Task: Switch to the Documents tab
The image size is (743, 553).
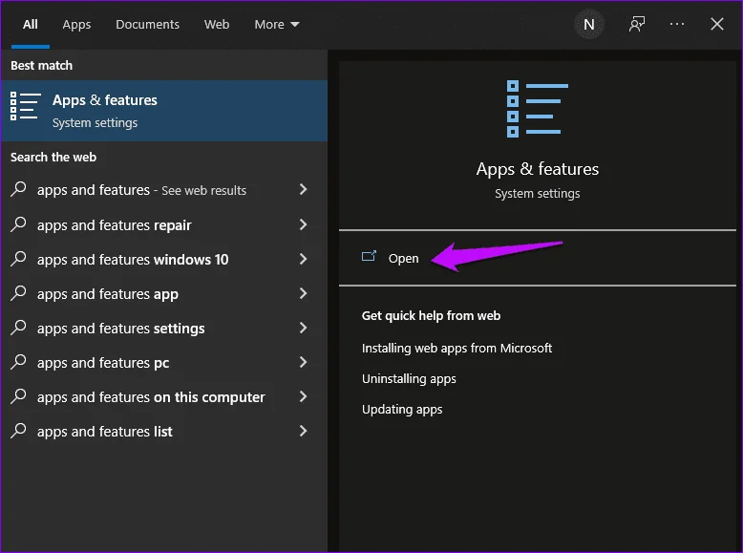Action: coord(147,24)
